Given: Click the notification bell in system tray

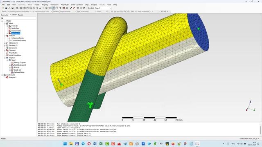Looking at the screenshot, I should 258,144.
